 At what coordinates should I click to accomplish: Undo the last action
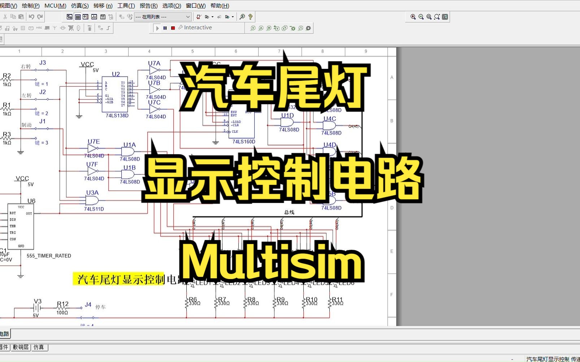coord(31,17)
